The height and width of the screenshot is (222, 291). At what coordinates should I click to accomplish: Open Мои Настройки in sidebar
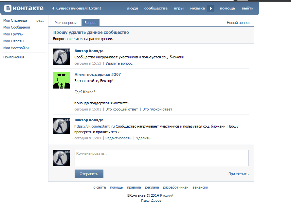click(16, 48)
